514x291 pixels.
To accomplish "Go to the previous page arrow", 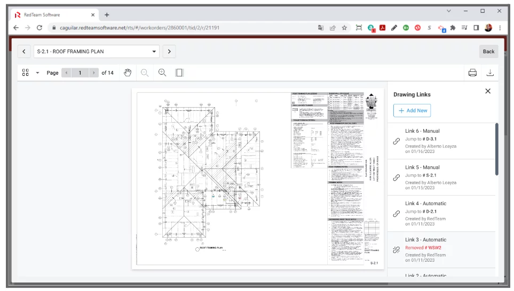I will tap(66, 72).
